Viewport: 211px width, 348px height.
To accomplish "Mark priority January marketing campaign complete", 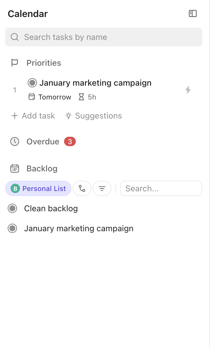I will (x=32, y=83).
